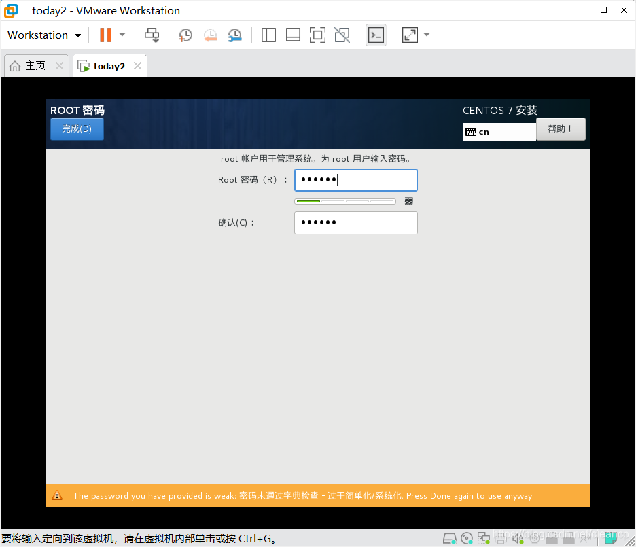Open the snapshot manager
The image size is (636, 547).
[x=235, y=35]
